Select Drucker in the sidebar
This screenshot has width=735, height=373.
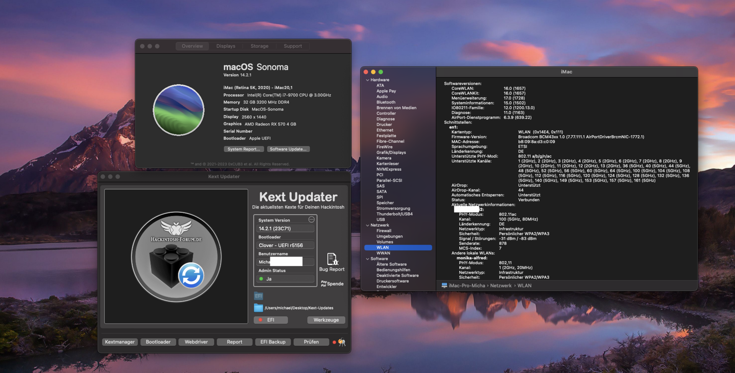point(384,124)
